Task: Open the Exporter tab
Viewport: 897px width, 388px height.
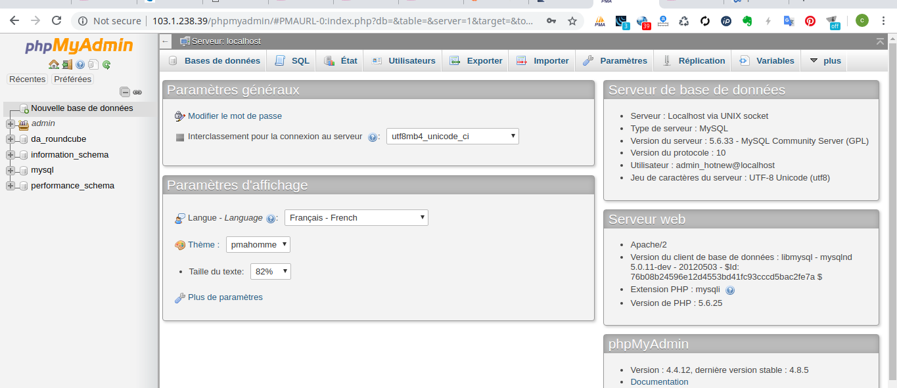Action: (476, 60)
